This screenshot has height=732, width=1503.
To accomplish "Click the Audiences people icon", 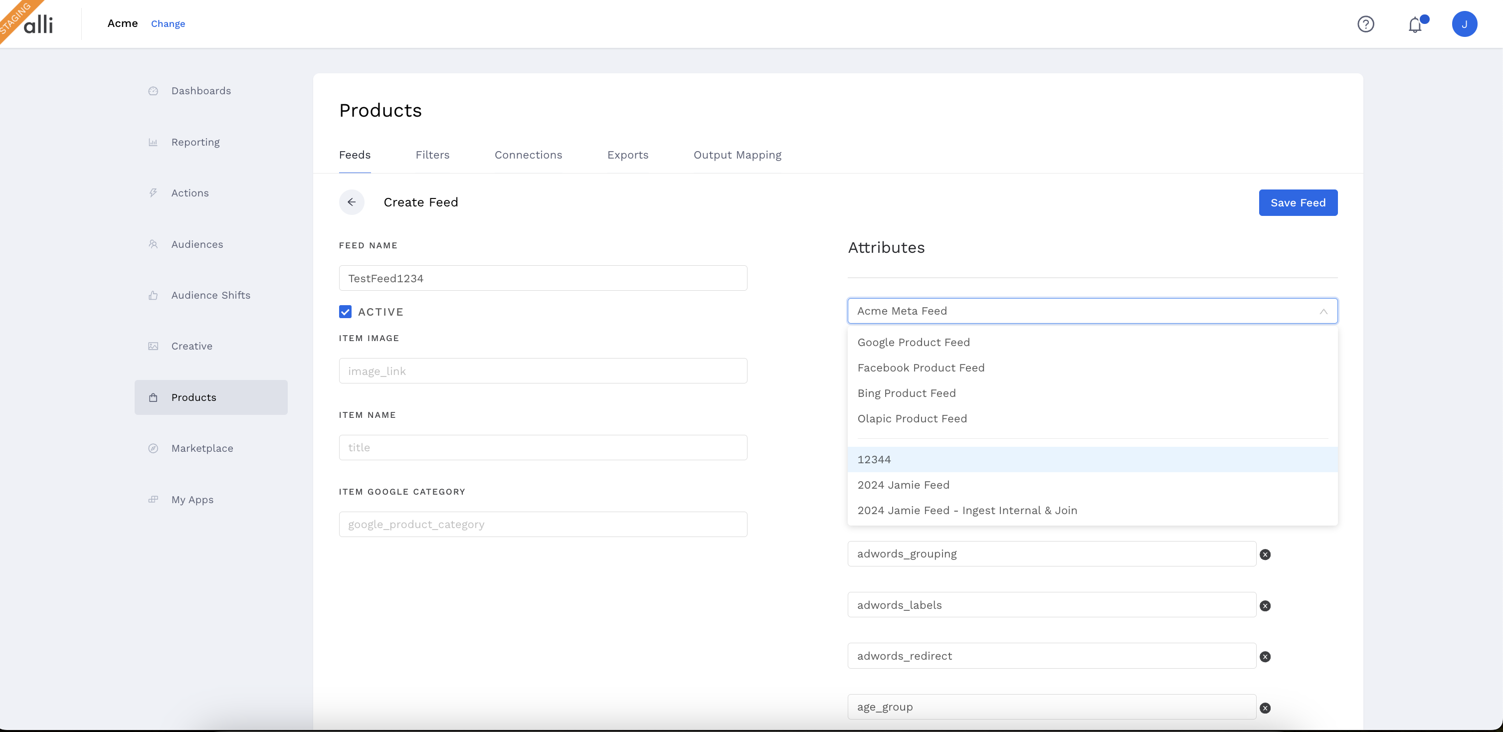I will pos(153,244).
